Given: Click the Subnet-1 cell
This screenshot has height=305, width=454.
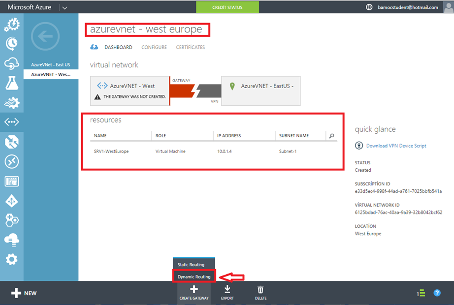Looking at the screenshot, I should 288,152.
